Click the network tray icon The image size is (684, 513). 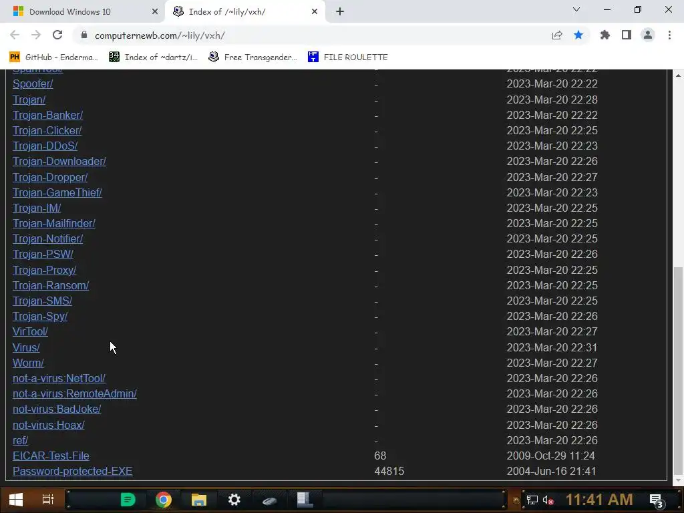532,500
